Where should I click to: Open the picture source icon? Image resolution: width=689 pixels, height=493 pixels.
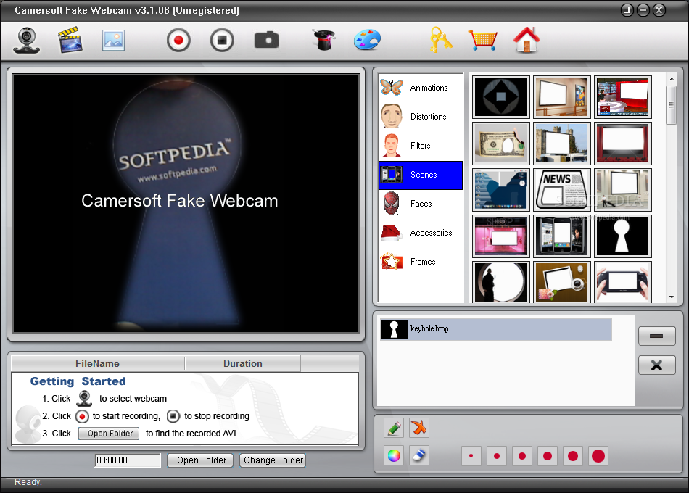[113, 41]
